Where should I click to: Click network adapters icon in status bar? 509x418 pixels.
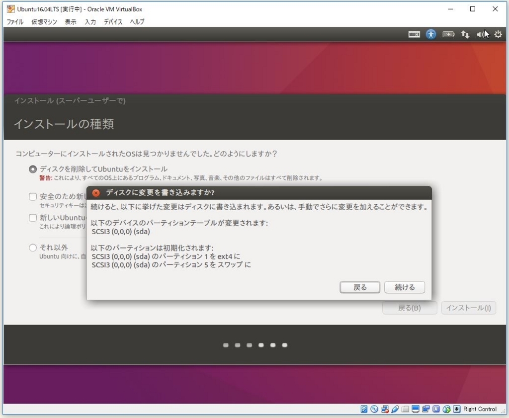click(385, 409)
